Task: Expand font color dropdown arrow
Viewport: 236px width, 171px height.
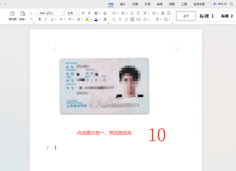Action: pos(99,19)
